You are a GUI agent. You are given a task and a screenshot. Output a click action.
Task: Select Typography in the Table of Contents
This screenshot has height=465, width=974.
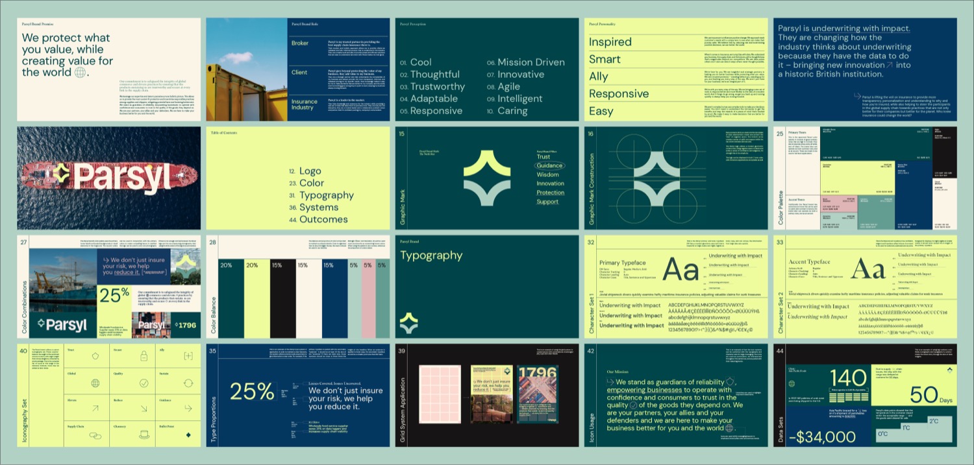pos(326,195)
